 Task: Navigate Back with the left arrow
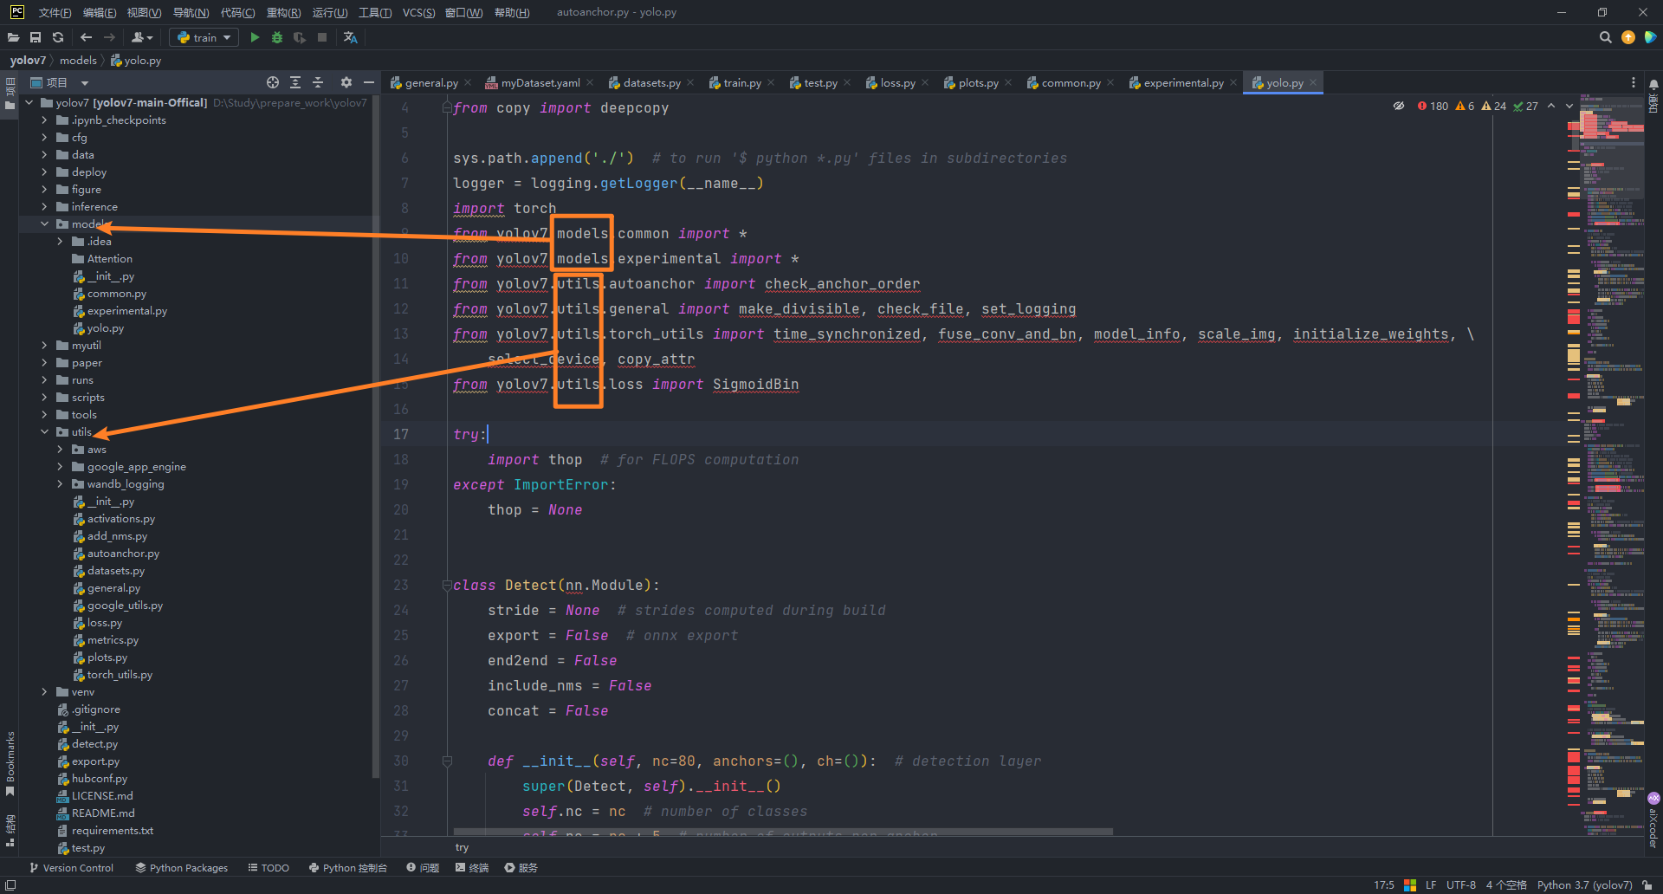click(86, 37)
